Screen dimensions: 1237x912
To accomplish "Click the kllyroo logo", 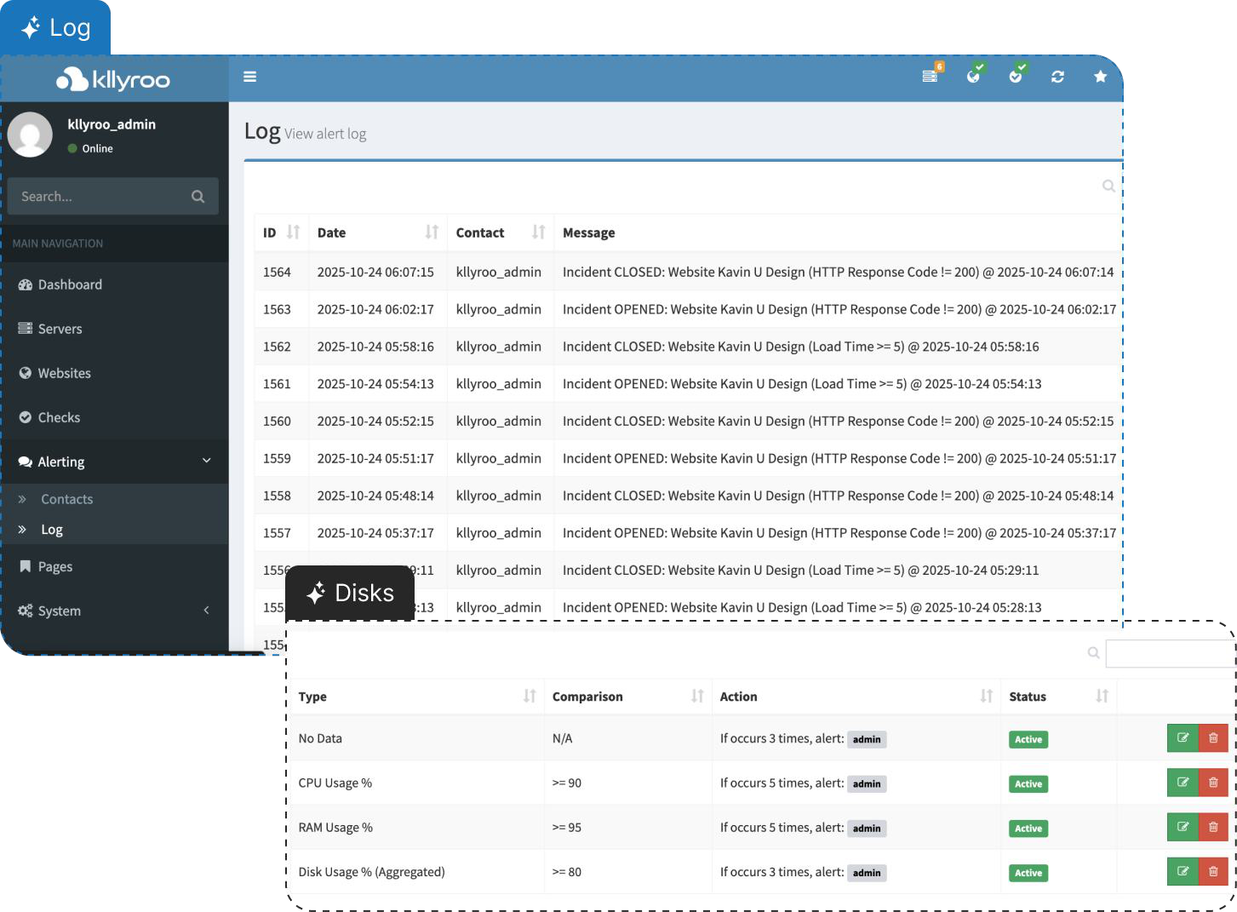I will tap(113, 79).
